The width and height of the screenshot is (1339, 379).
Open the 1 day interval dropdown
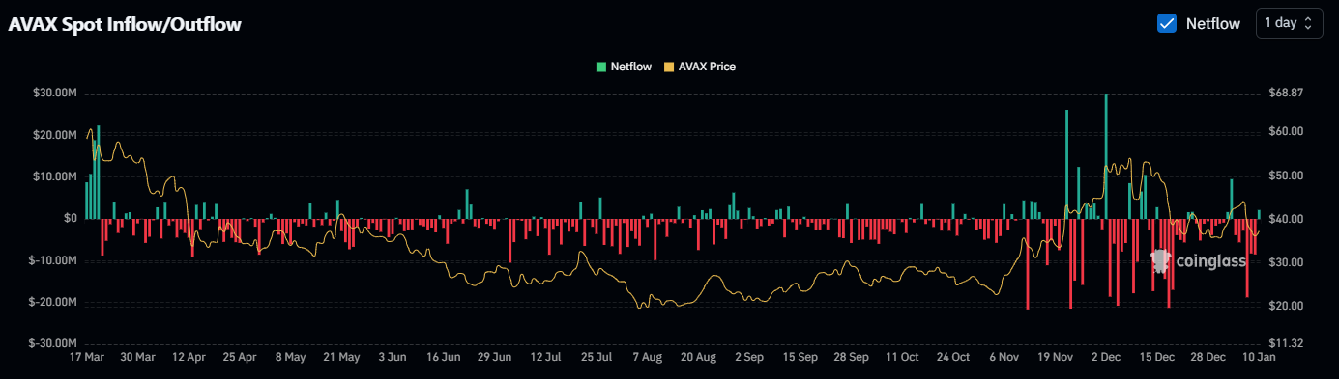pos(1289,23)
